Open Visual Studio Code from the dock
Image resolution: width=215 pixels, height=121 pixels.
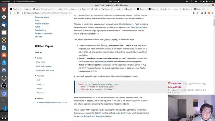[4, 109]
